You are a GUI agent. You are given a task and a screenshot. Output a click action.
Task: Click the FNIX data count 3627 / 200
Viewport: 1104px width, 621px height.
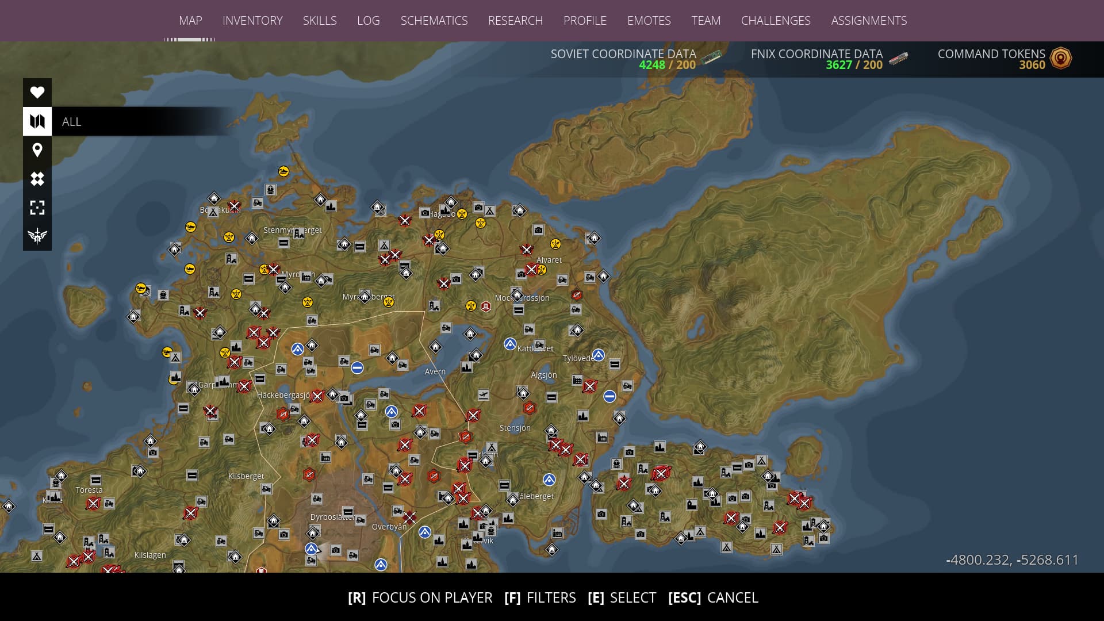coord(854,65)
